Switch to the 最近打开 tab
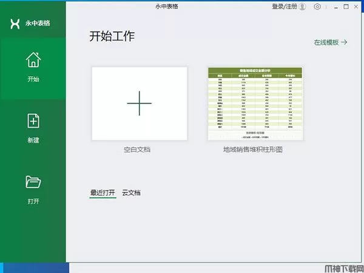The width and height of the screenshot is (364, 273). [x=103, y=192]
